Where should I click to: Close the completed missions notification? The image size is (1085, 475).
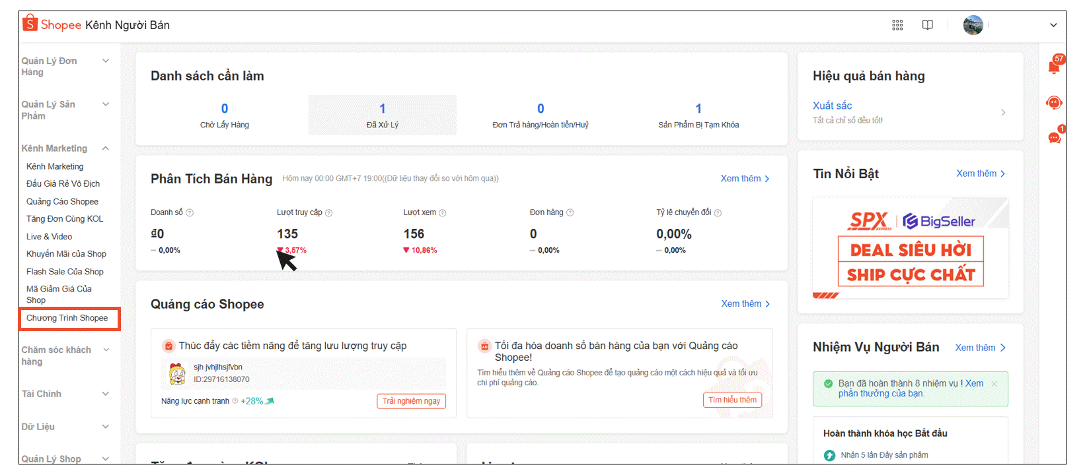coord(994,383)
